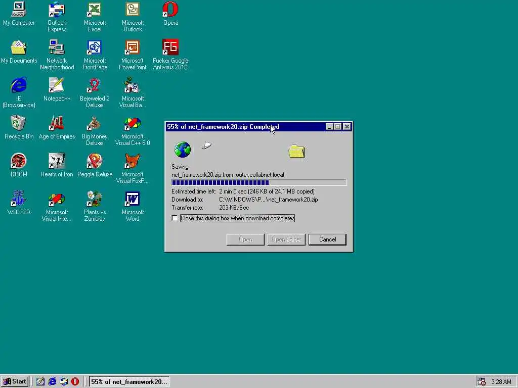Click the download progress bar

[x=259, y=182]
